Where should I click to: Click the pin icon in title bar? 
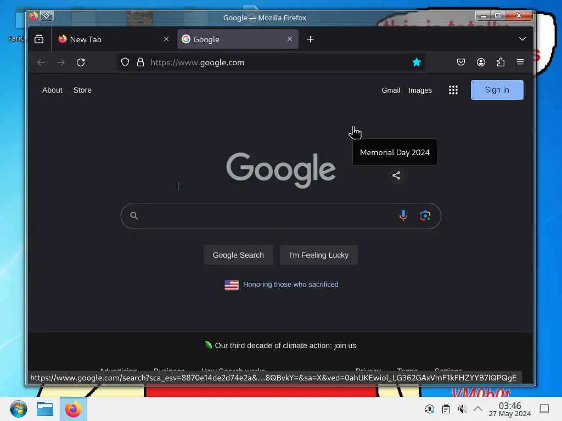click(46, 16)
